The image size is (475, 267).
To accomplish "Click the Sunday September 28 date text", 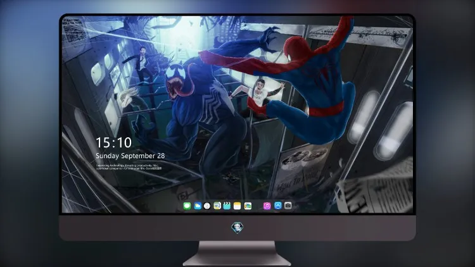I will [130, 156].
